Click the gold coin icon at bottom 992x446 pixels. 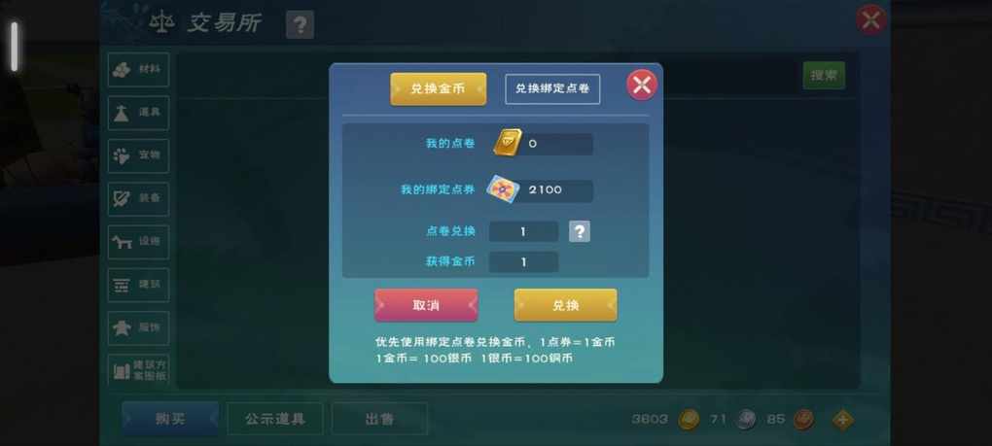coord(689,420)
